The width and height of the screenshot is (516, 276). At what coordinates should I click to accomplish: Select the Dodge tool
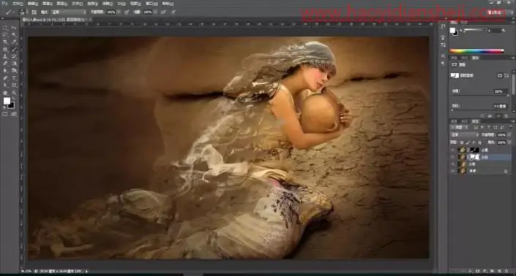(14, 71)
